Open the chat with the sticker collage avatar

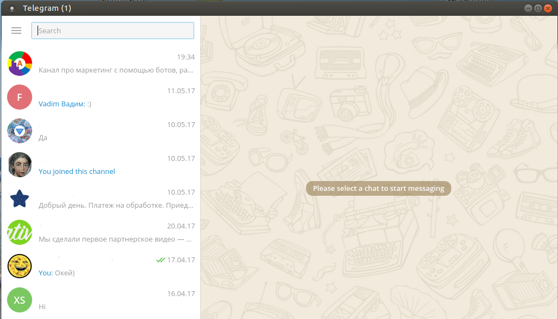(x=20, y=131)
